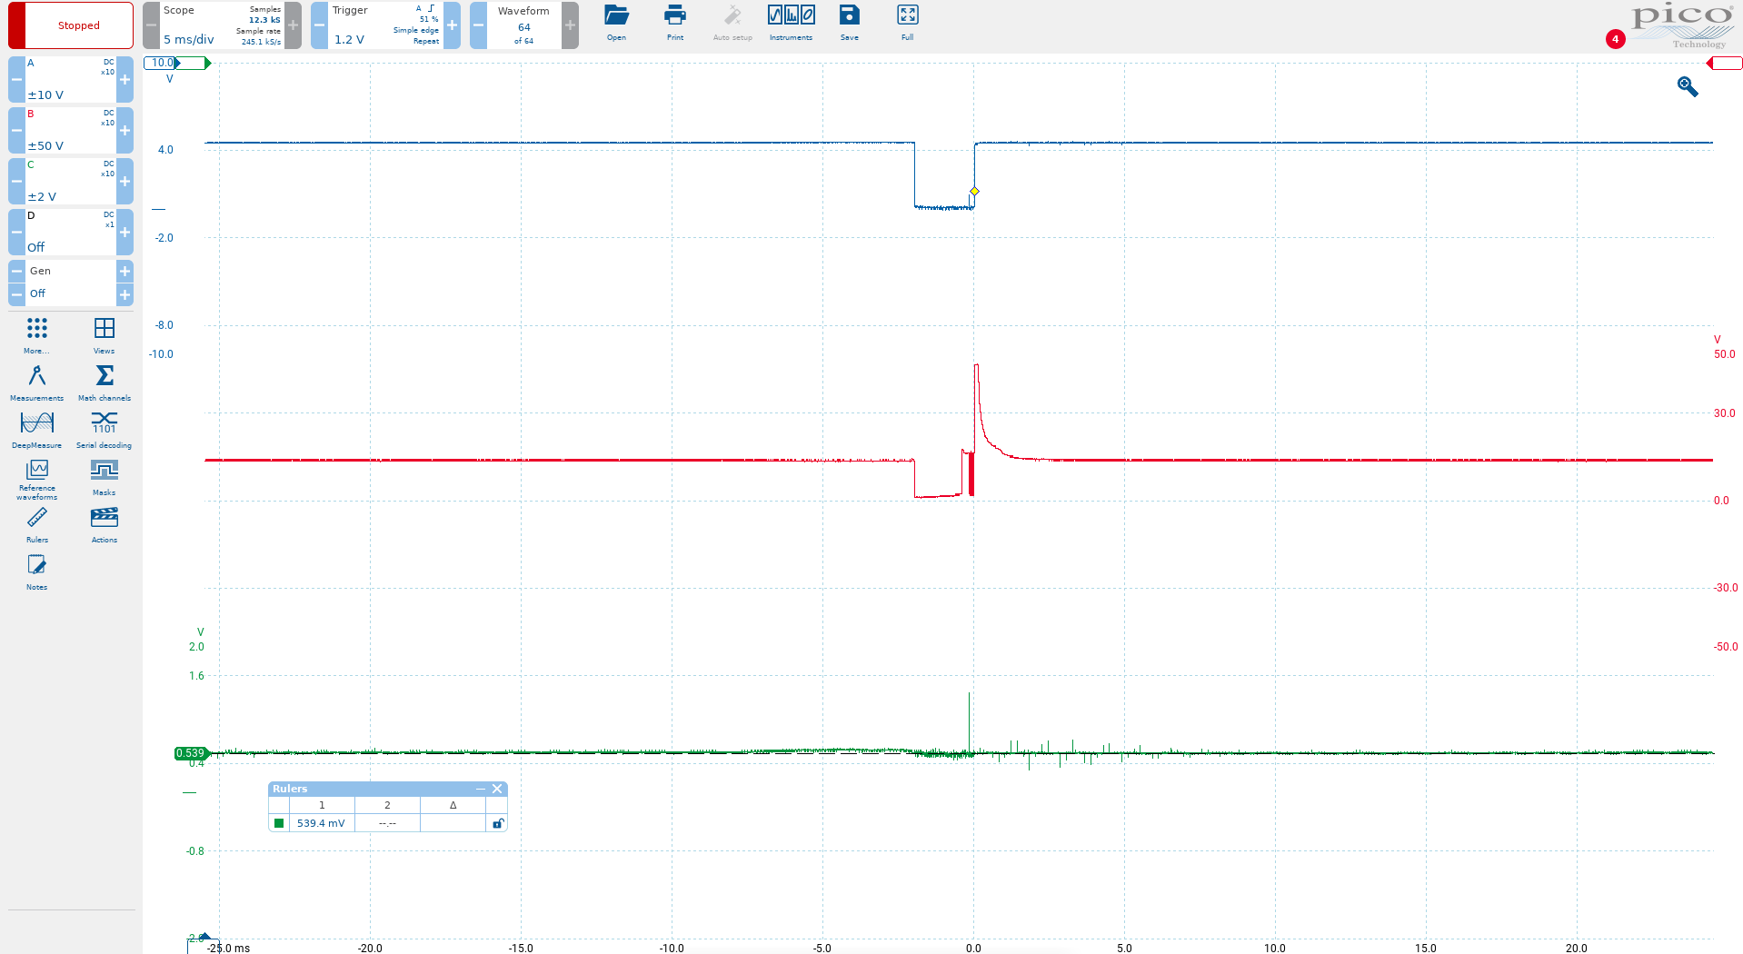Open Reference waveforms panel
The height and width of the screenshot is (954, 1743).
(36, 476)
